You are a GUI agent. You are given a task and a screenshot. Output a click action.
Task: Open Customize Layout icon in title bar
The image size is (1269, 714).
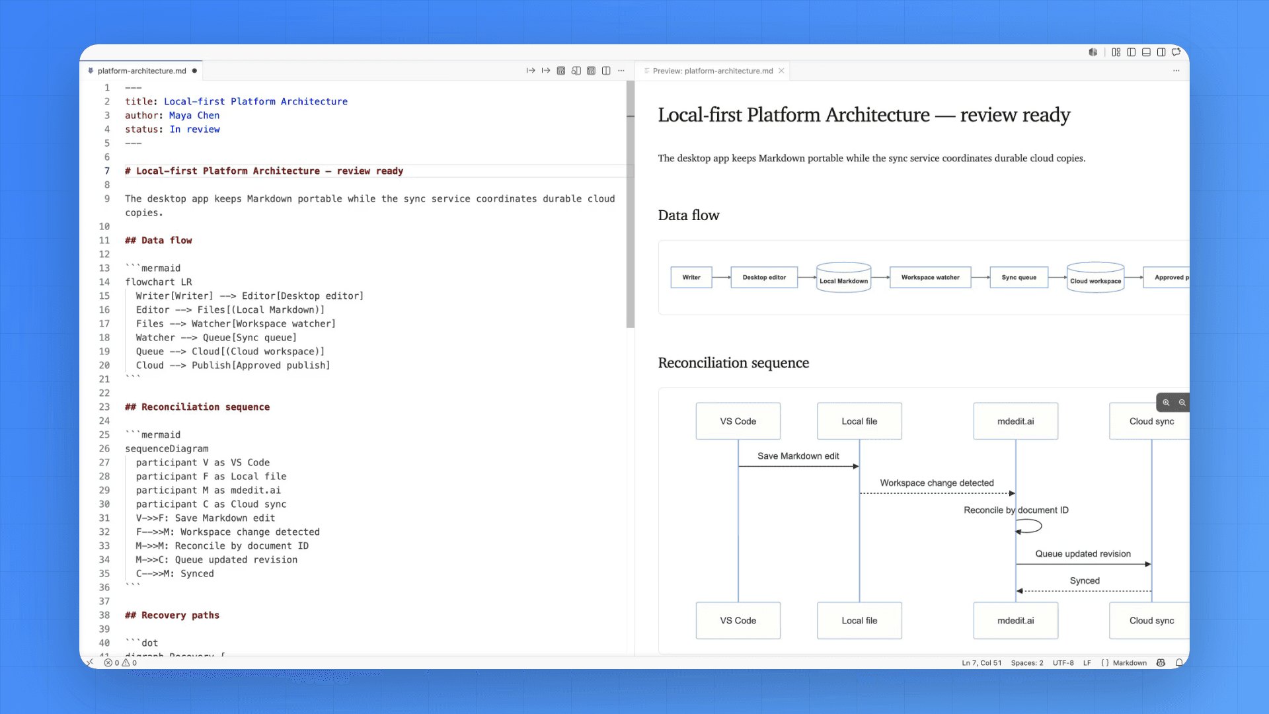(x=1116, y=52)
